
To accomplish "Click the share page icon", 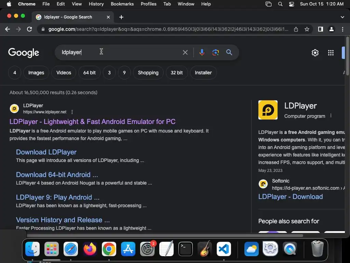I will point(296,29).
